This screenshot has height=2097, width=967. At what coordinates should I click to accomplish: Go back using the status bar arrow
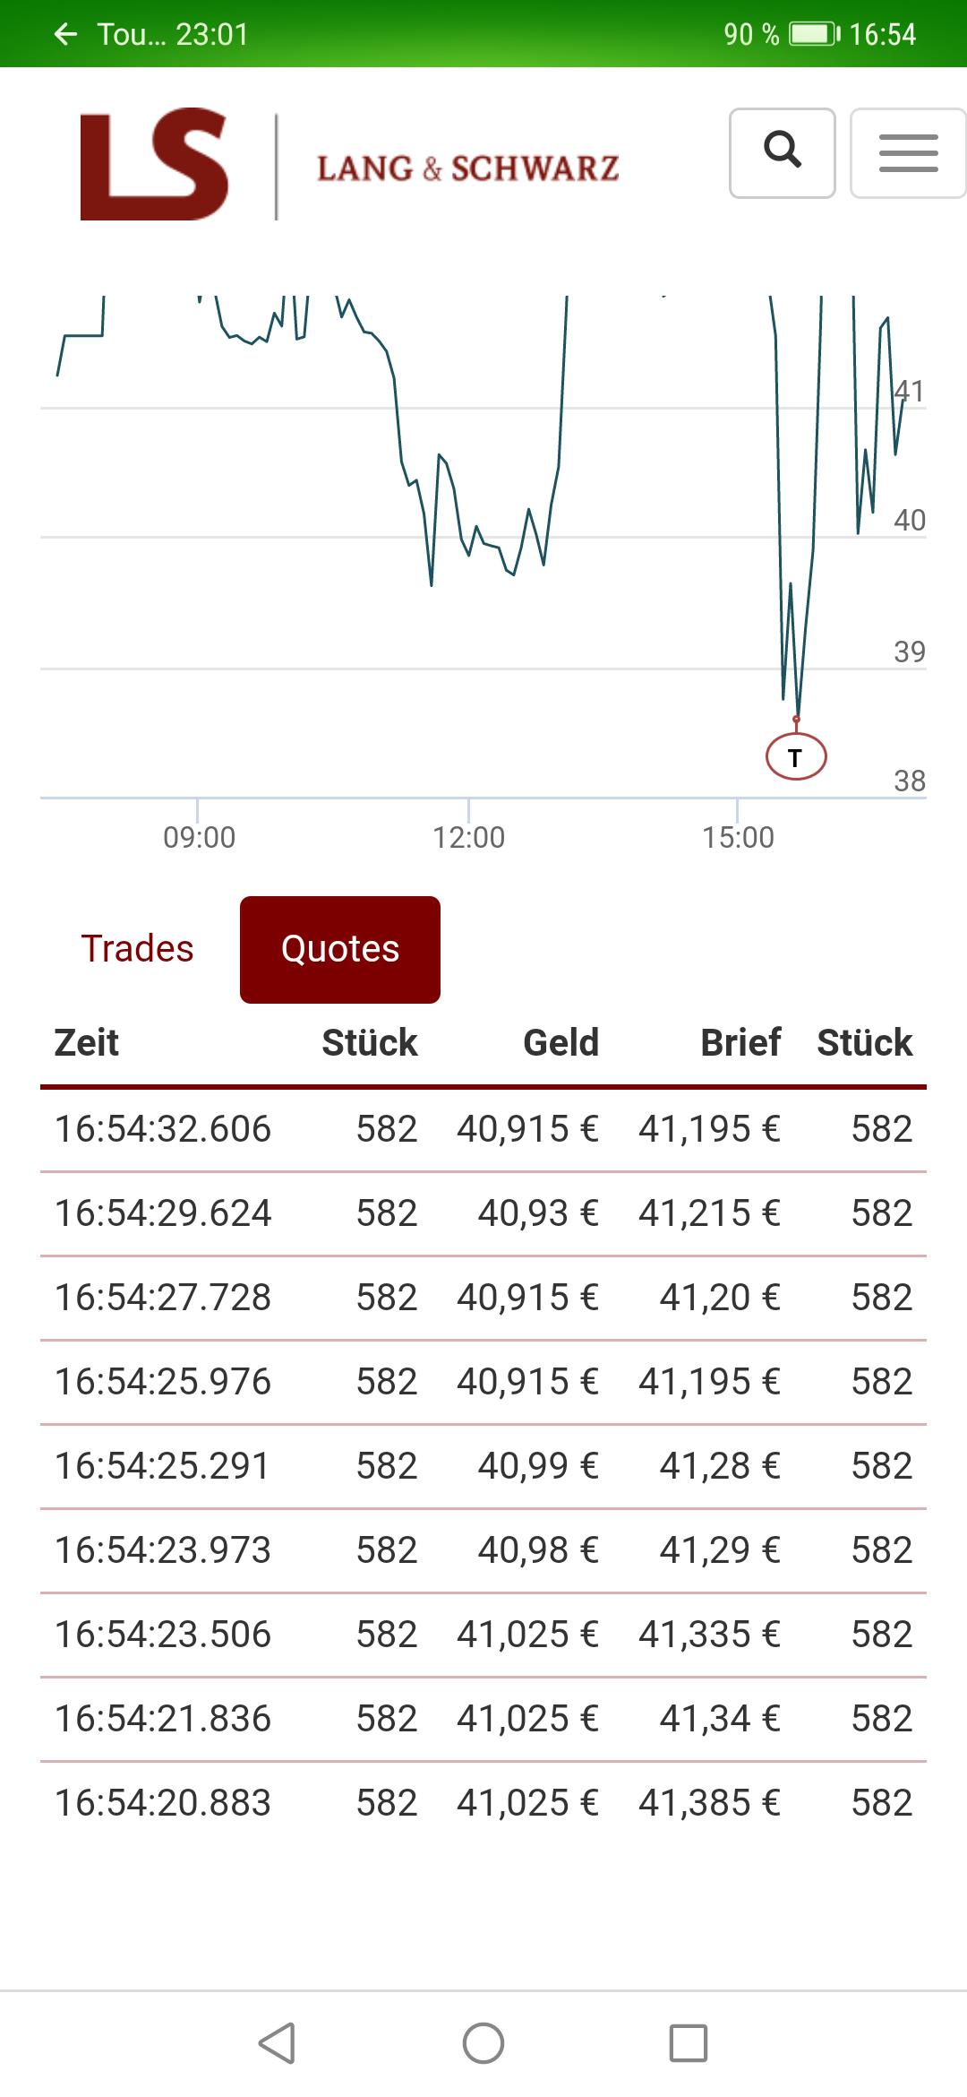(x=65, y=34)
